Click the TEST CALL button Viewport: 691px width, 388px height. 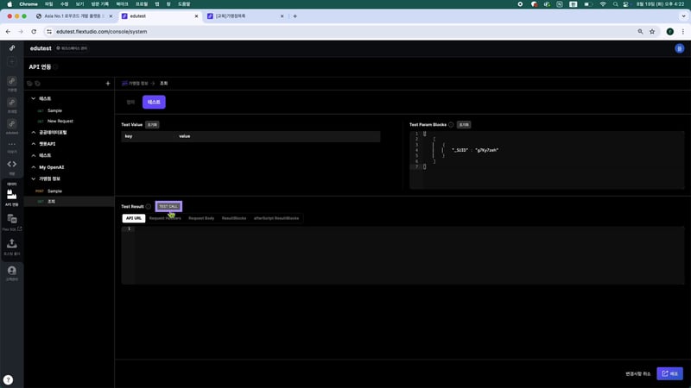[168, 207]
